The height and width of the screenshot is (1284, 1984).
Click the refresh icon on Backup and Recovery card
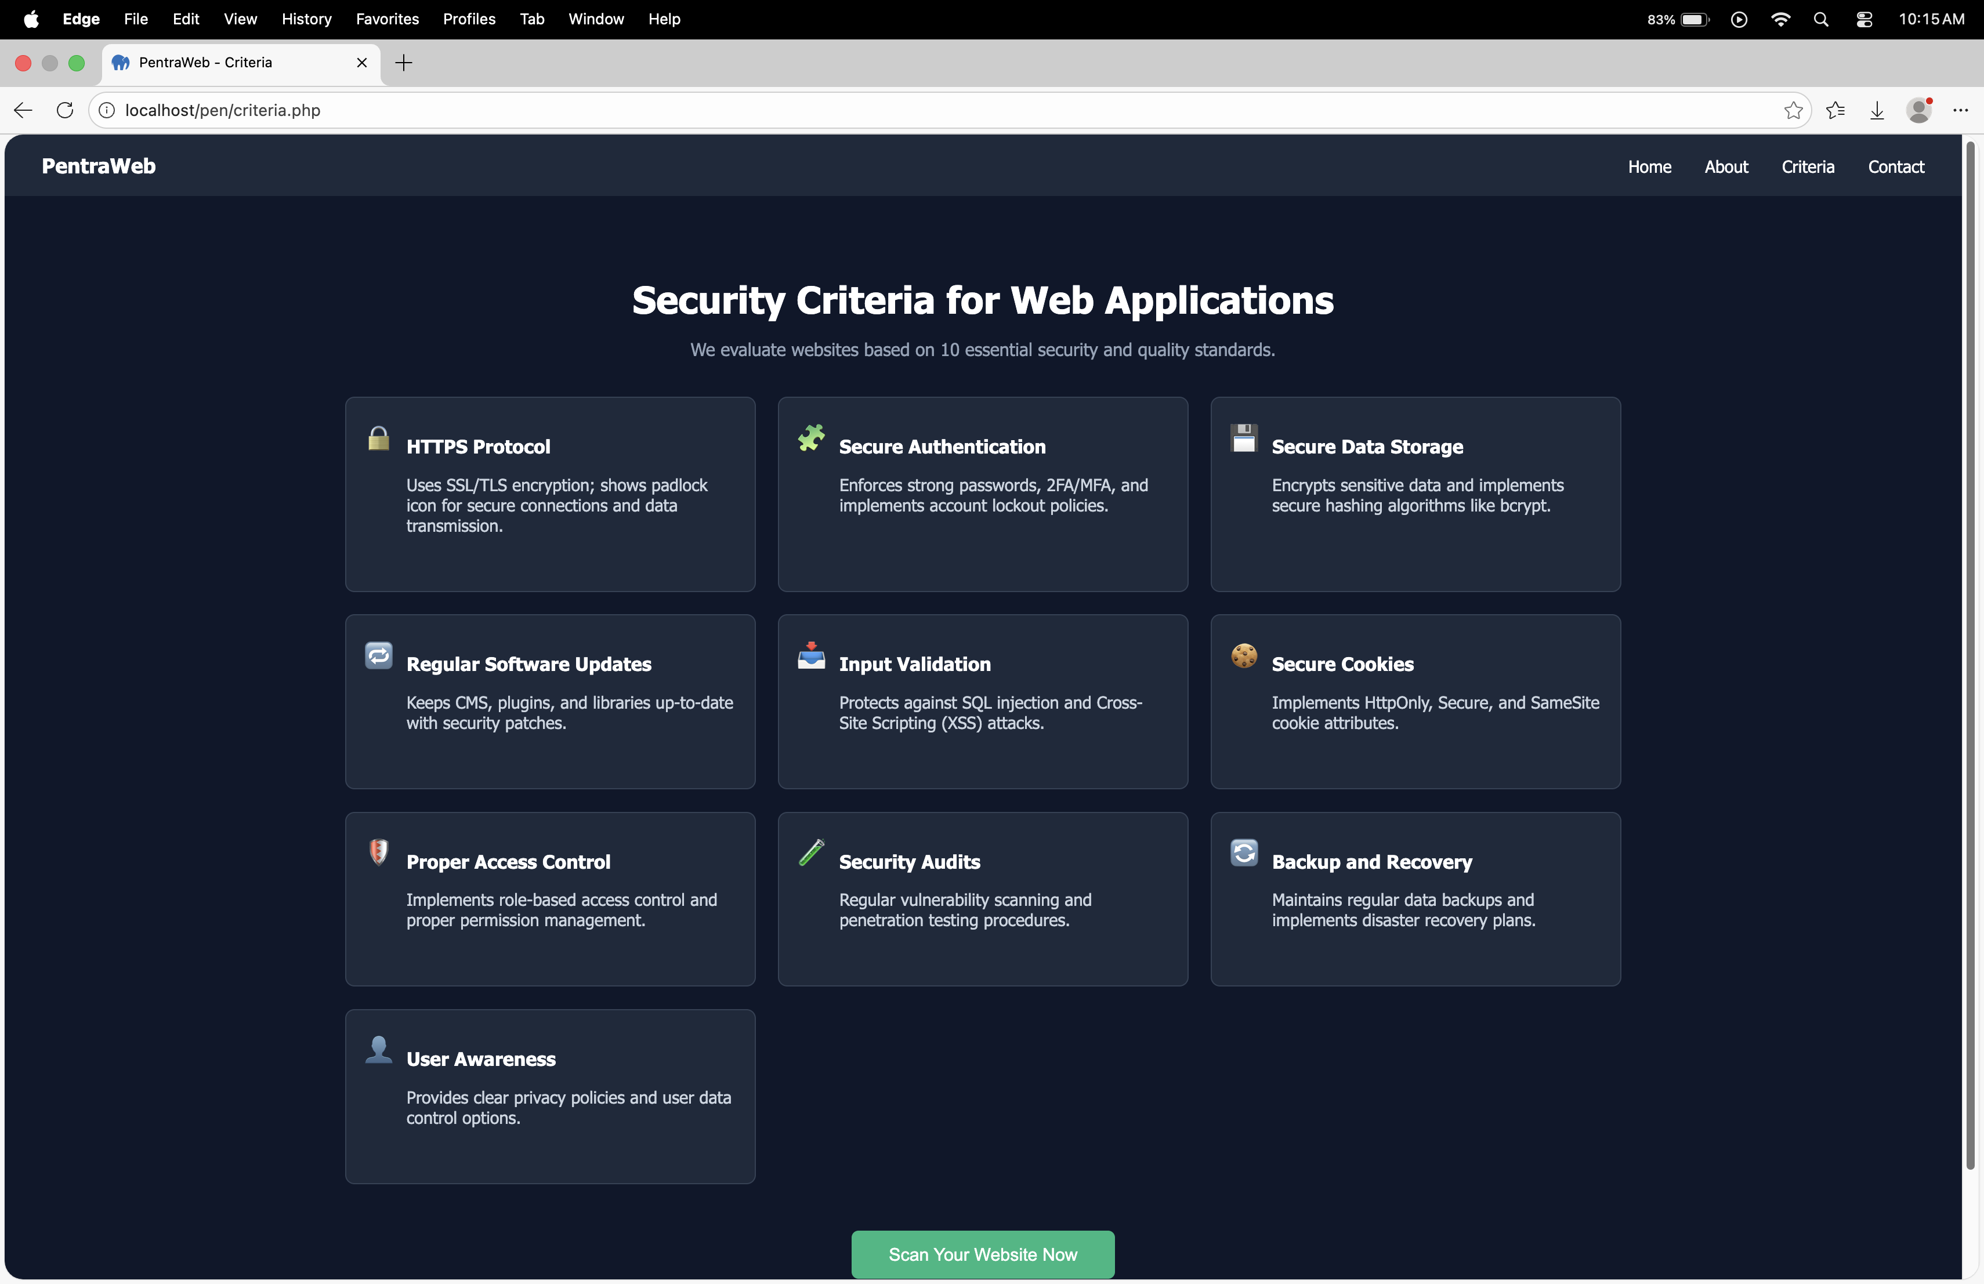click(x=1243, y=851)
